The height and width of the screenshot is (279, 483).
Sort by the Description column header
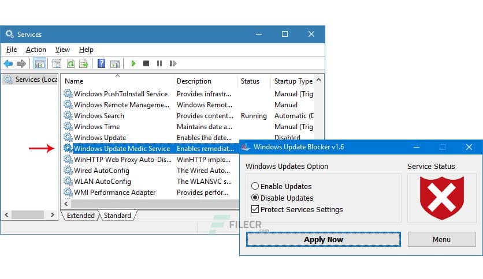point(205,81)
